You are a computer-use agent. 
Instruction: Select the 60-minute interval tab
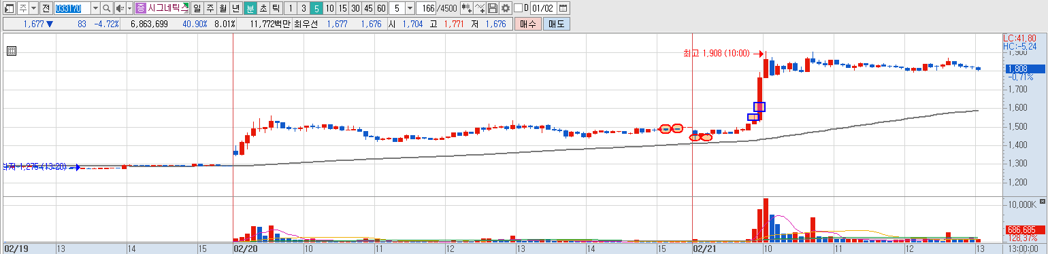381,8
